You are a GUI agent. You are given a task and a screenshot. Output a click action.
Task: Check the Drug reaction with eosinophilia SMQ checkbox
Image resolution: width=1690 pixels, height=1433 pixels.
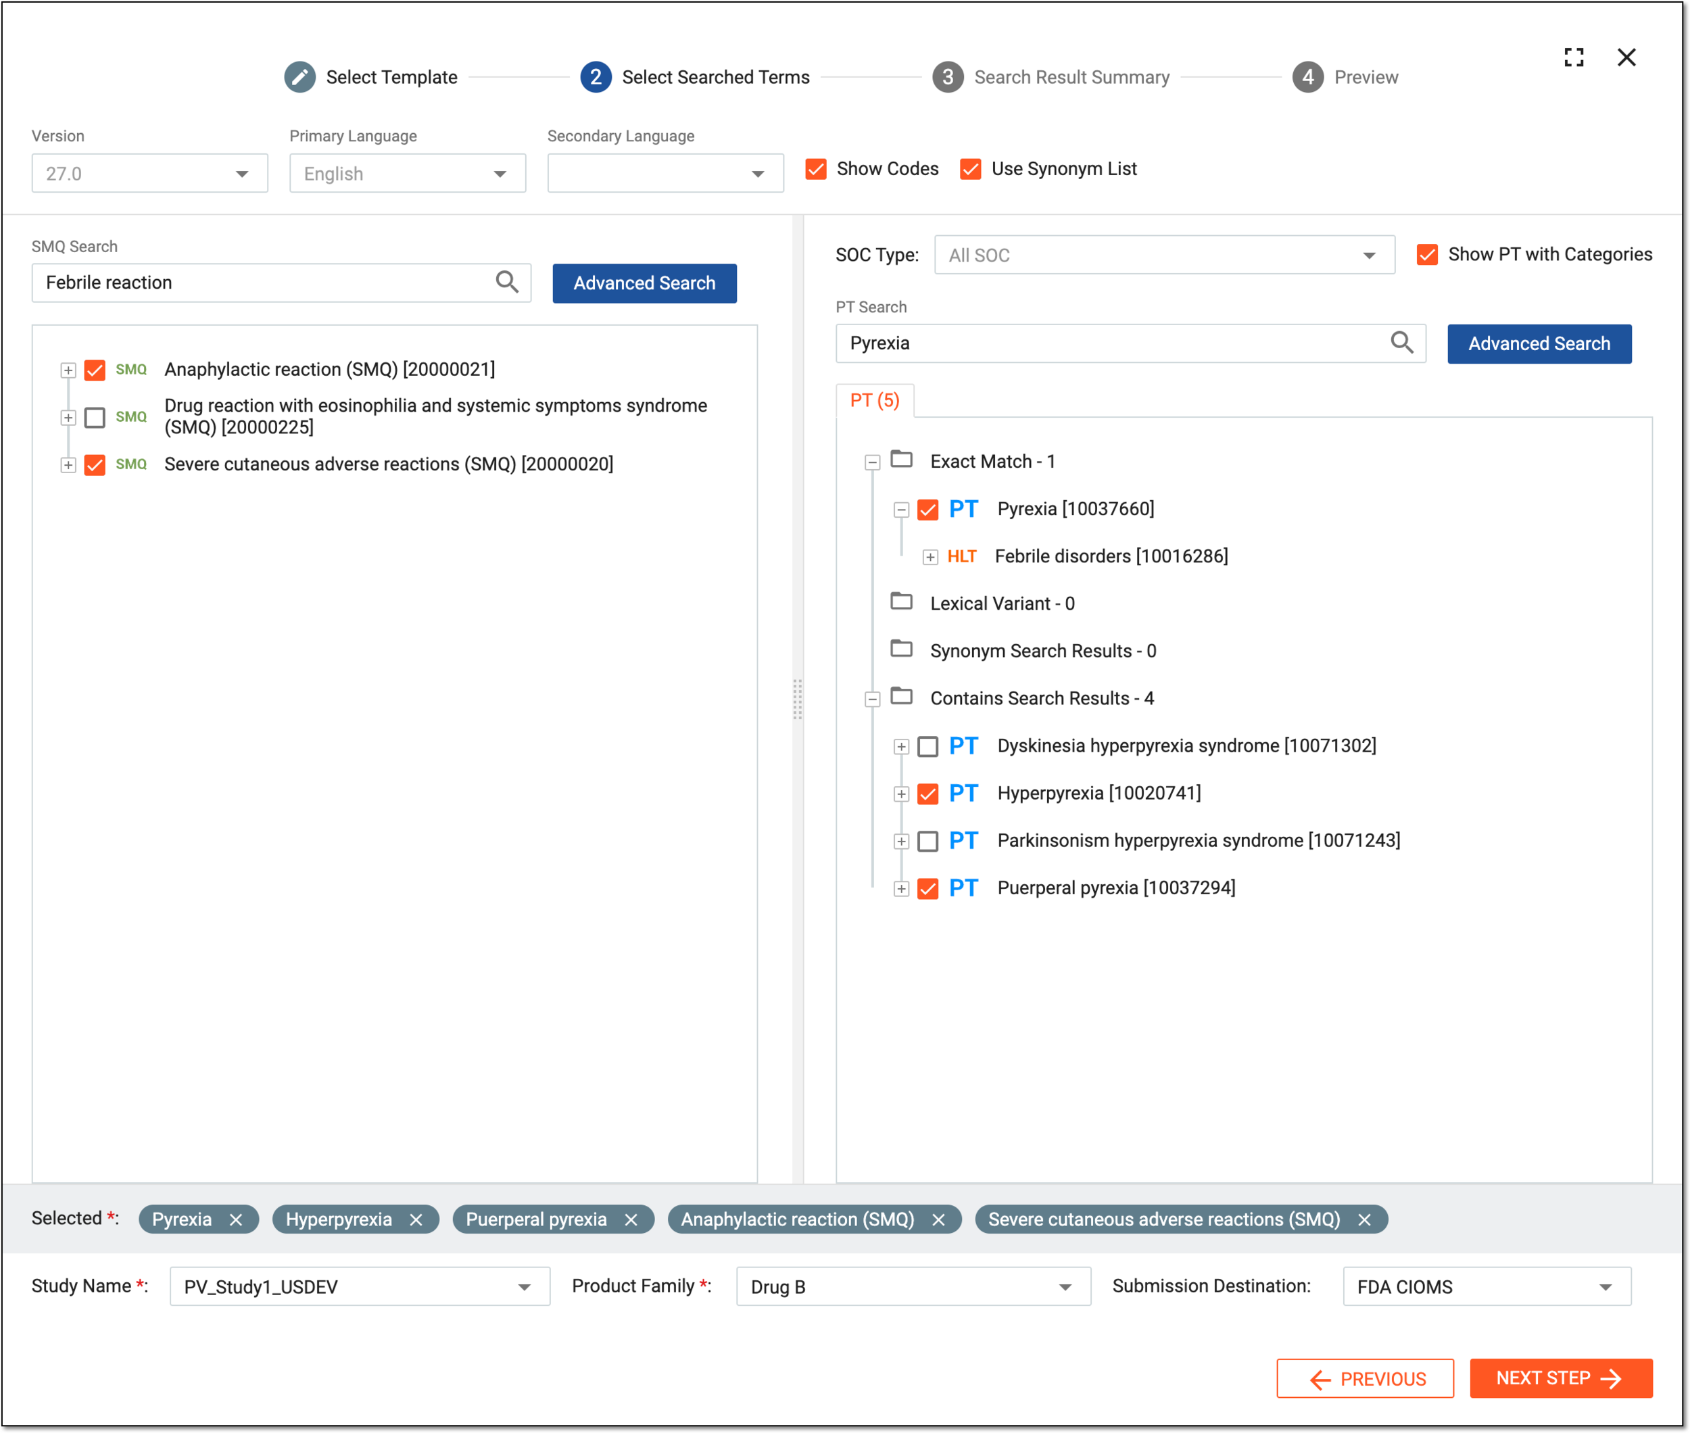coord(95,418)
